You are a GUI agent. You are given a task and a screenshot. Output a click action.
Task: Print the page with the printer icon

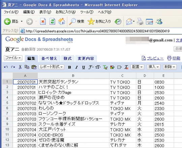(x=140, y=22)
